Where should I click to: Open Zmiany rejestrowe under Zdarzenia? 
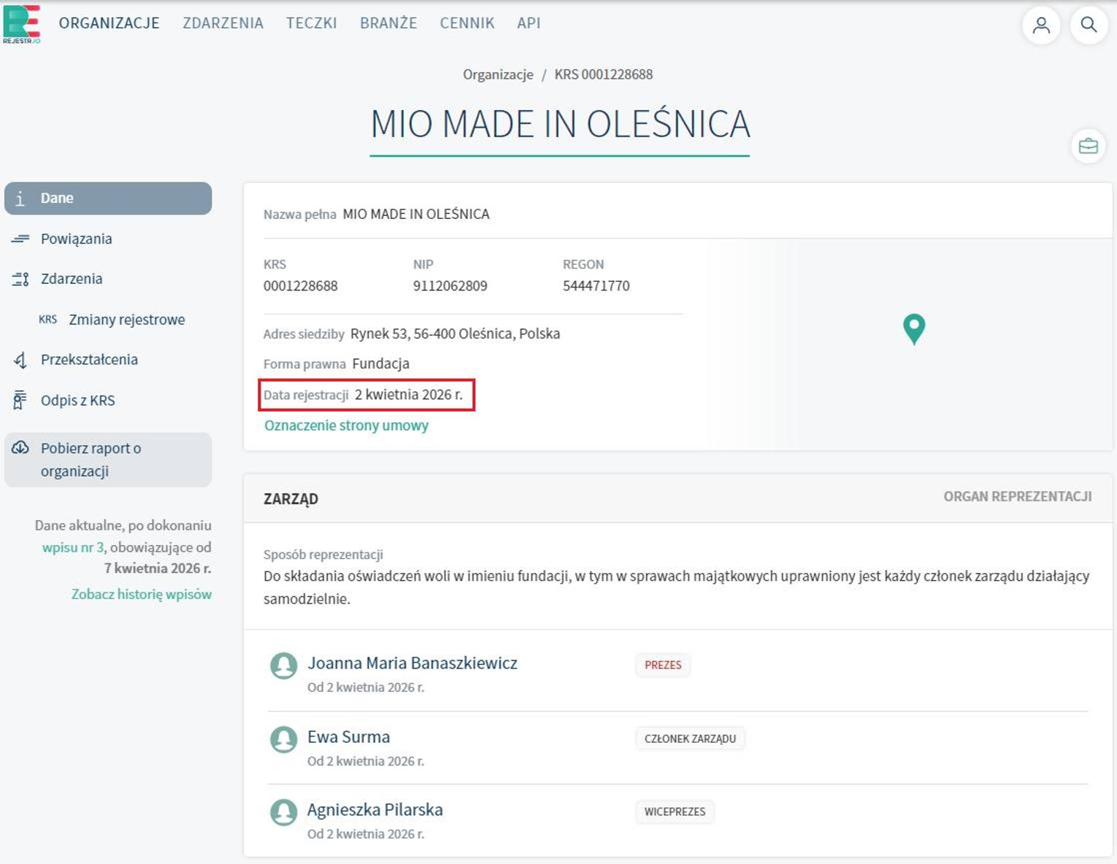pos(126,320)
